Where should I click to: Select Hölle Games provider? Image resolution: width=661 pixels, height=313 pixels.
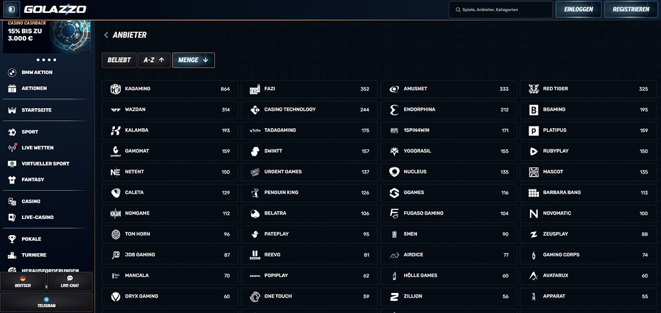(x=449, y=276)
